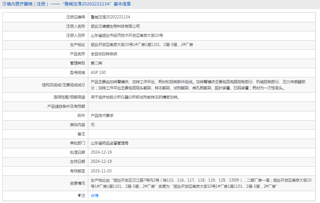Image resolution: width=320 pixels, height=203 pixels.
Task: Select effective date 2024-12-19 in 生效日期 row
Action: click(101, 161)
